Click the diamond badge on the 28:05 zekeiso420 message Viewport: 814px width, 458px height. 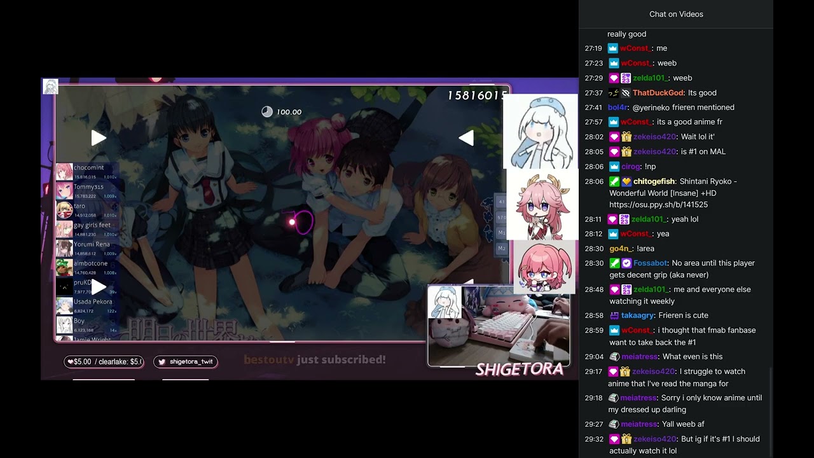(614, 152)
